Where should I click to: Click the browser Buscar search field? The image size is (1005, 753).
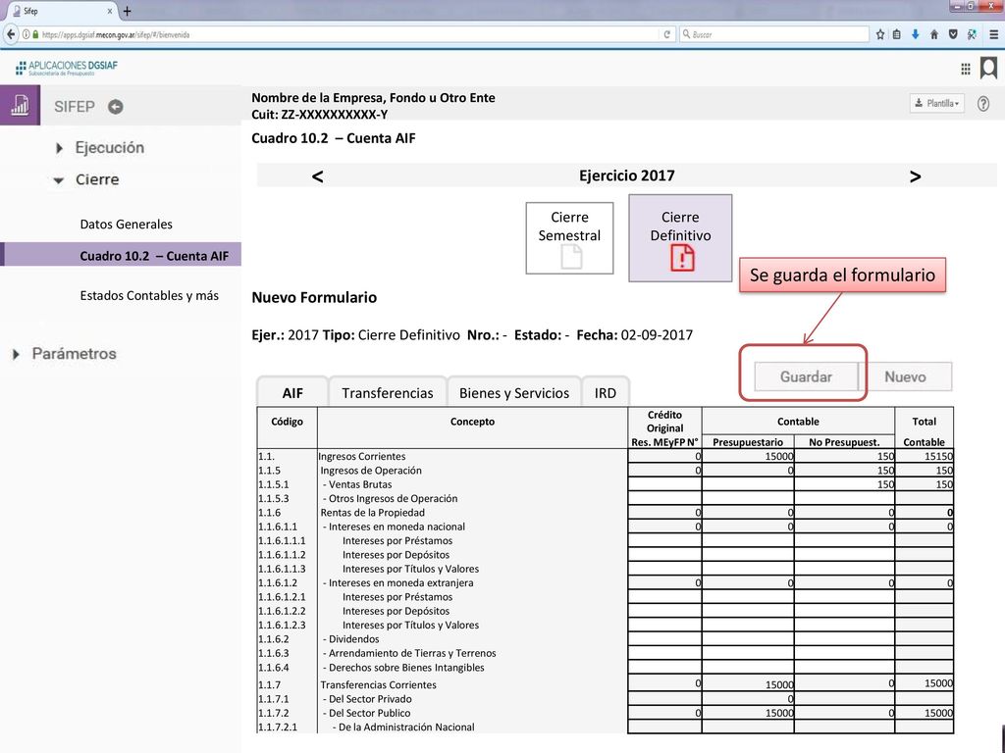point(774,34)
